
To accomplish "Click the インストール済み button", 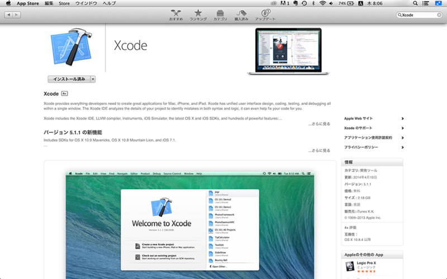I will 69,79.
